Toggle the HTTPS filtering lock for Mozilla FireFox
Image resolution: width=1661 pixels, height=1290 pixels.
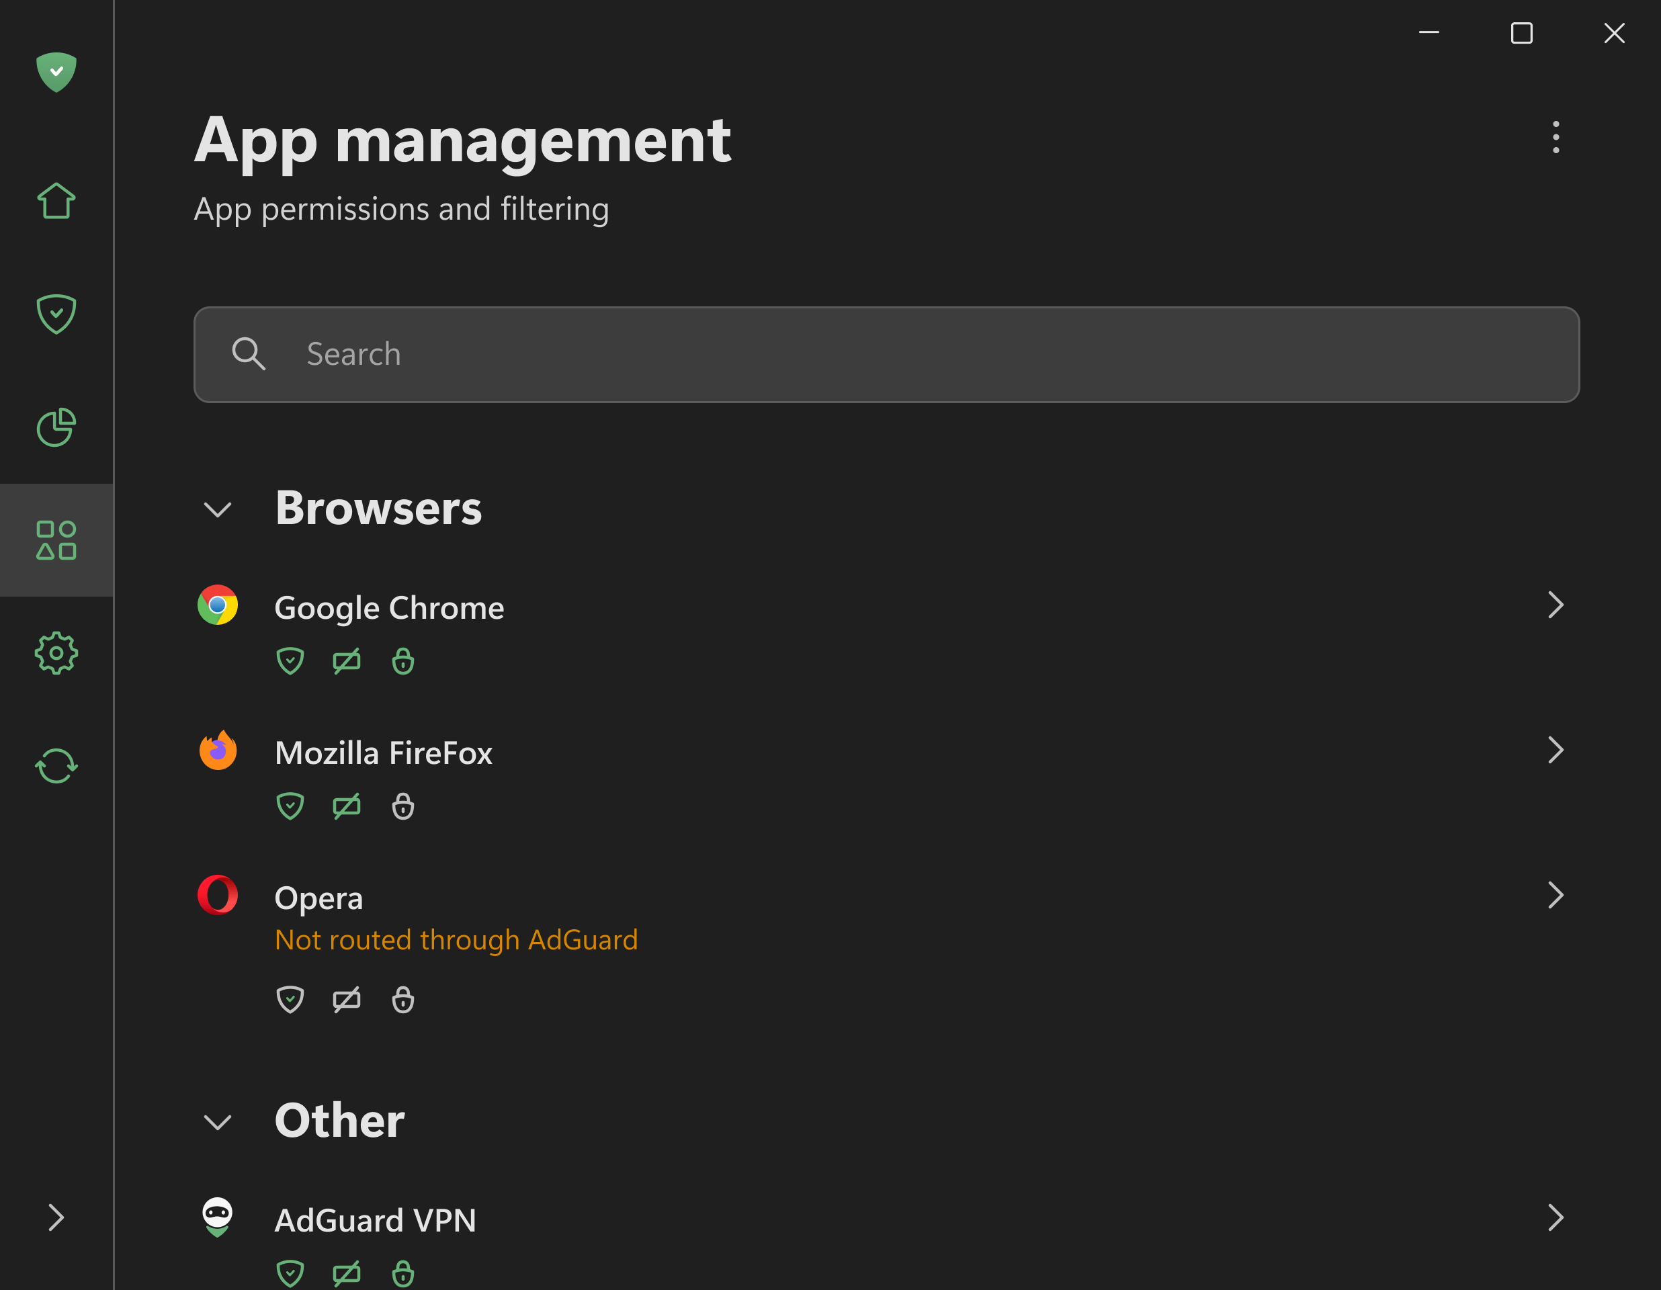click(403, 806)
